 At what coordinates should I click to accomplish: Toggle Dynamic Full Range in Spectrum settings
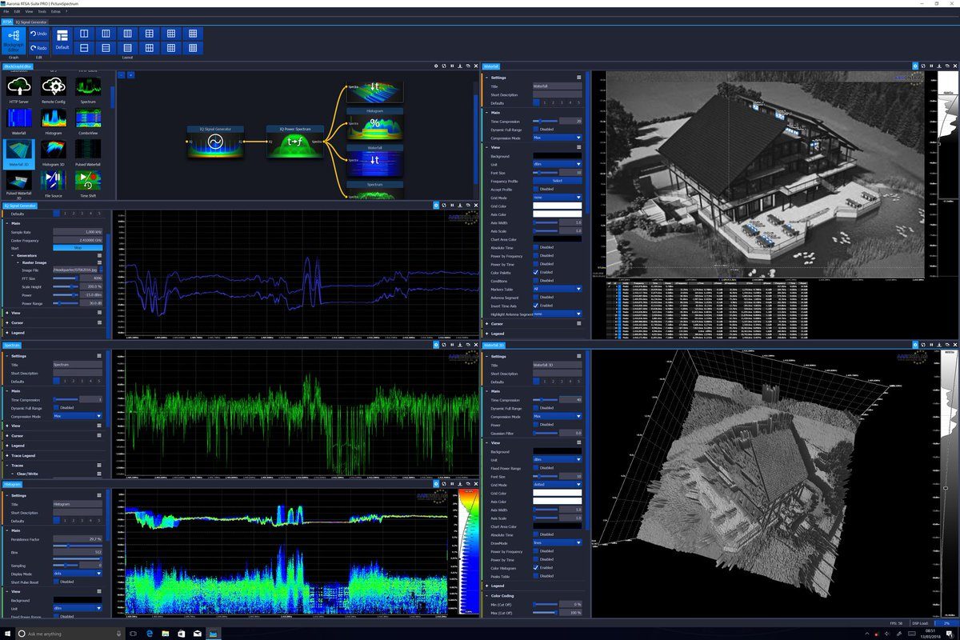(x=57, y=408)
